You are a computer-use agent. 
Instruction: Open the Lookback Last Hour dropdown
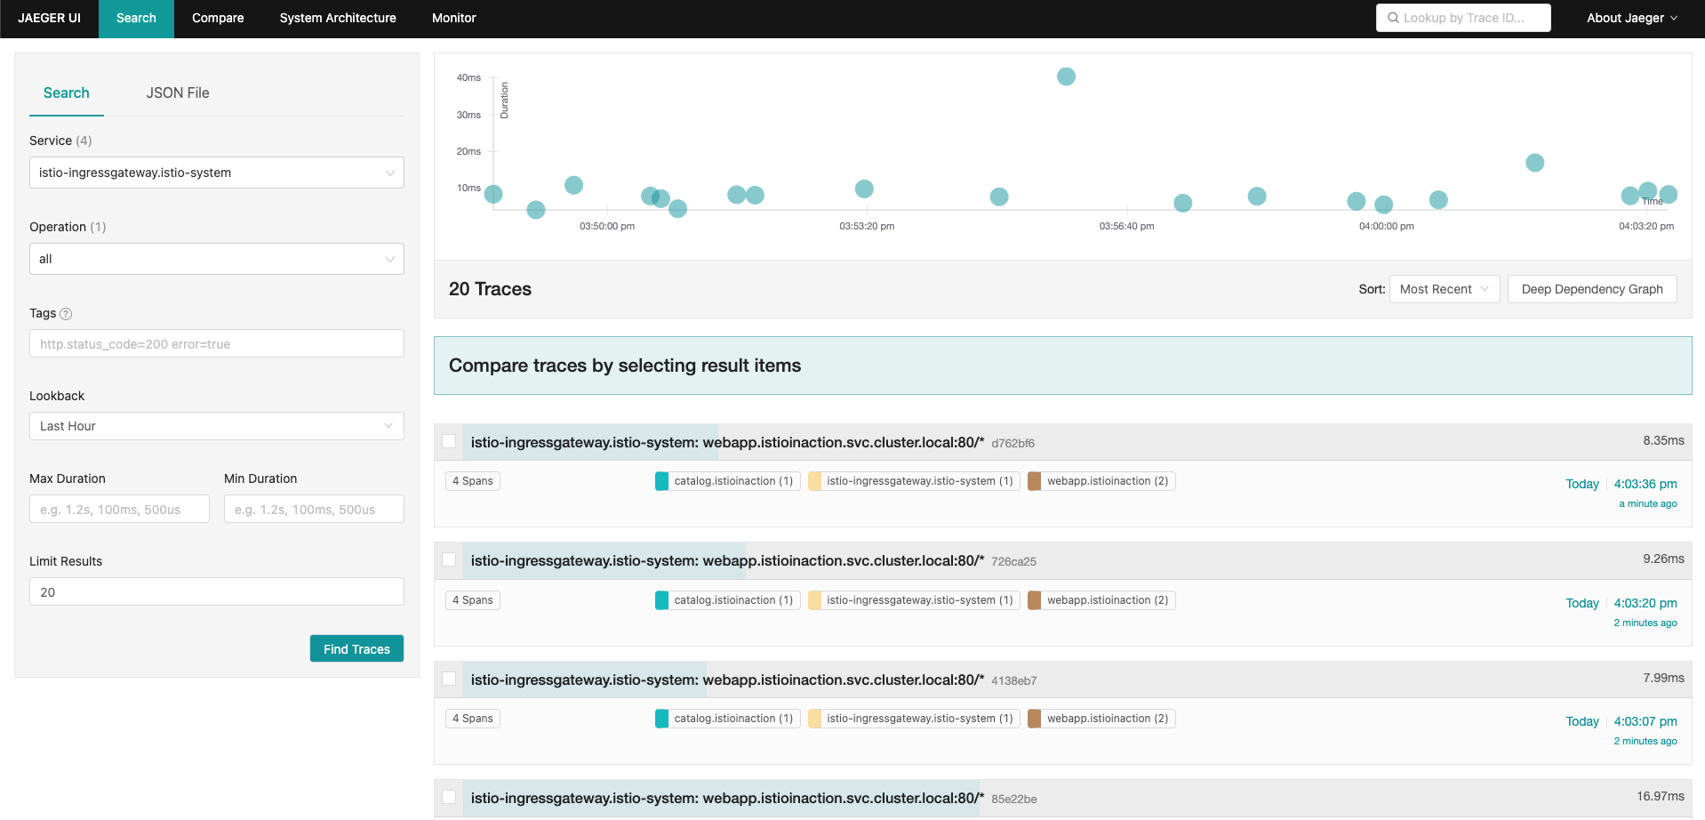217,426
